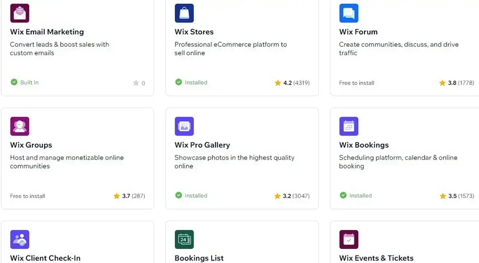Viewport: 479px width, 263px height.
Task: Click the Wix Groups app icon
Action: [x=20, y=126]
